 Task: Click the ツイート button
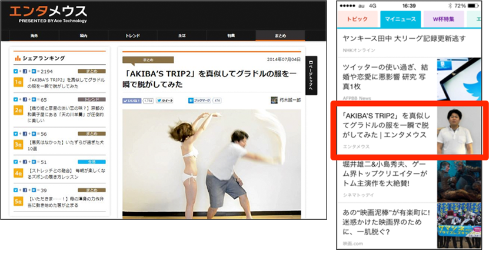(x=165, y=101)
